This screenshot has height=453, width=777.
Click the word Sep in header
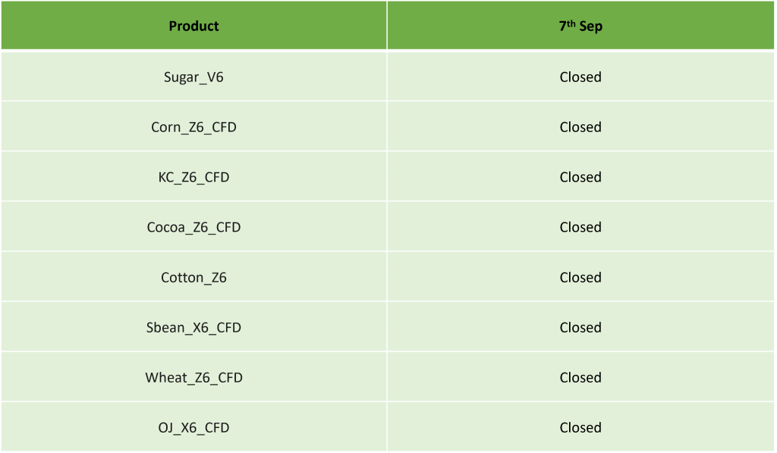590,27
